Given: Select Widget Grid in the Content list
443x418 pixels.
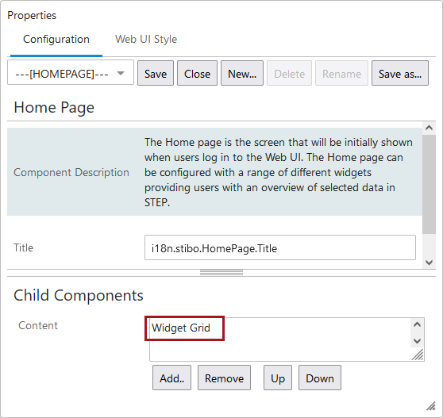Looking at the screenshot, I should 181,328.
